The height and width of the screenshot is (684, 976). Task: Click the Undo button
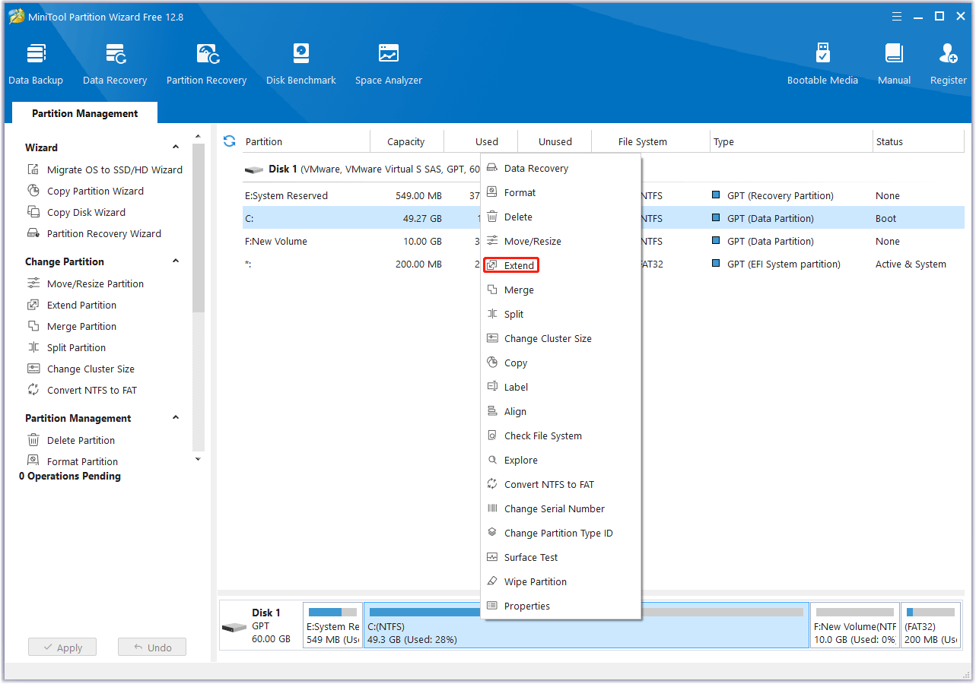pyautogui.click(x=151, y=647)
